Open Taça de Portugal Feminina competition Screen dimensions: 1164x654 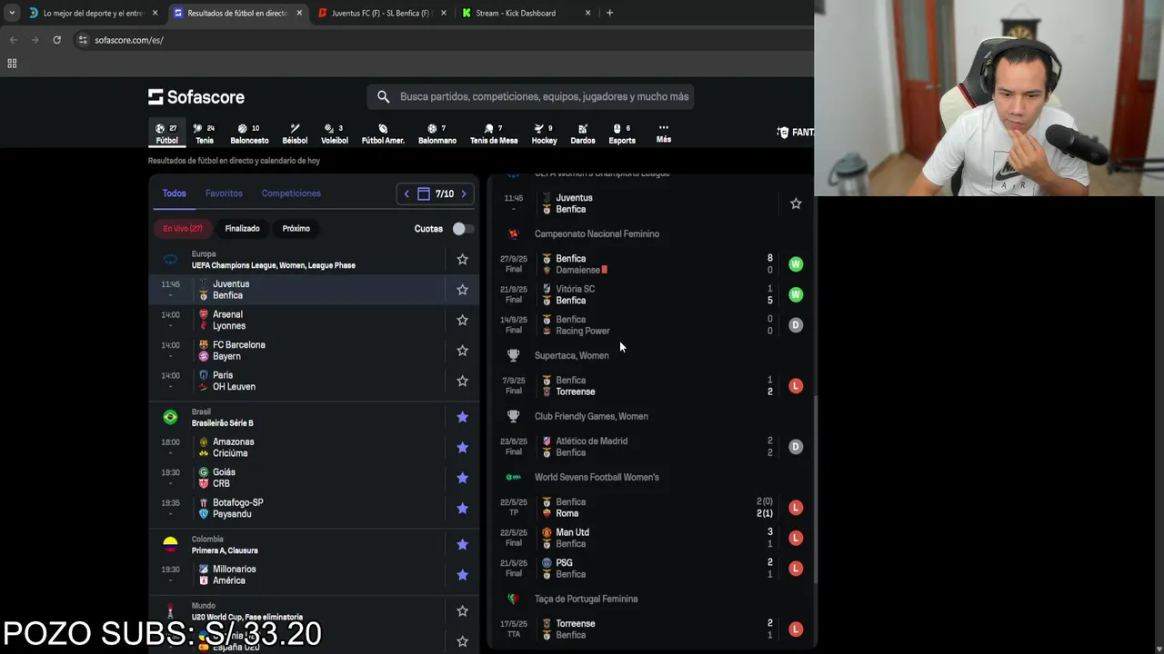tap(586, 599)
